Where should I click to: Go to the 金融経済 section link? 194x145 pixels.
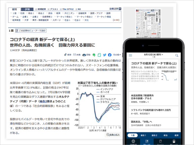pyautogui.click(x=82, y=13)
